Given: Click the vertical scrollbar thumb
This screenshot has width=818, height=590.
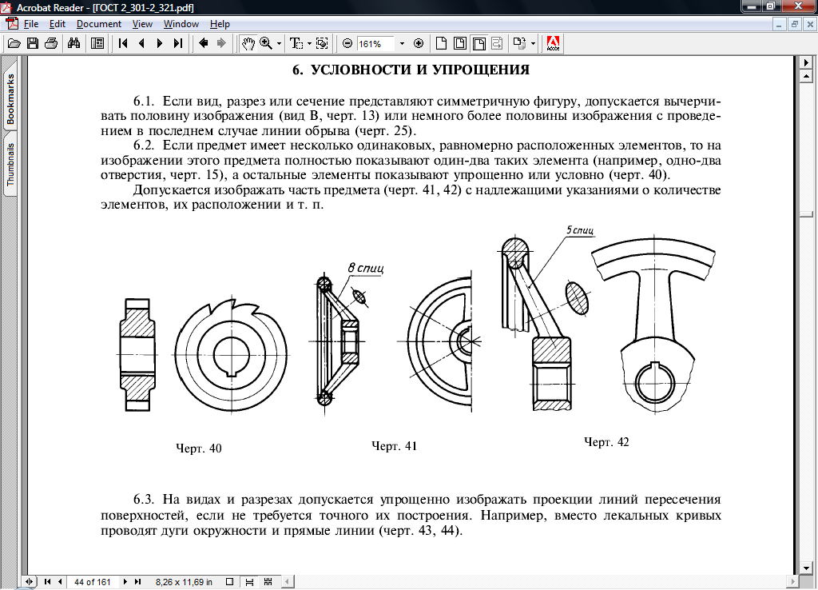Looking at the screenshot, I should click(807, 214).
